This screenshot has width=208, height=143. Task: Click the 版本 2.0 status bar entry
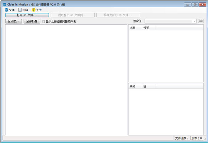pos(197,138)
